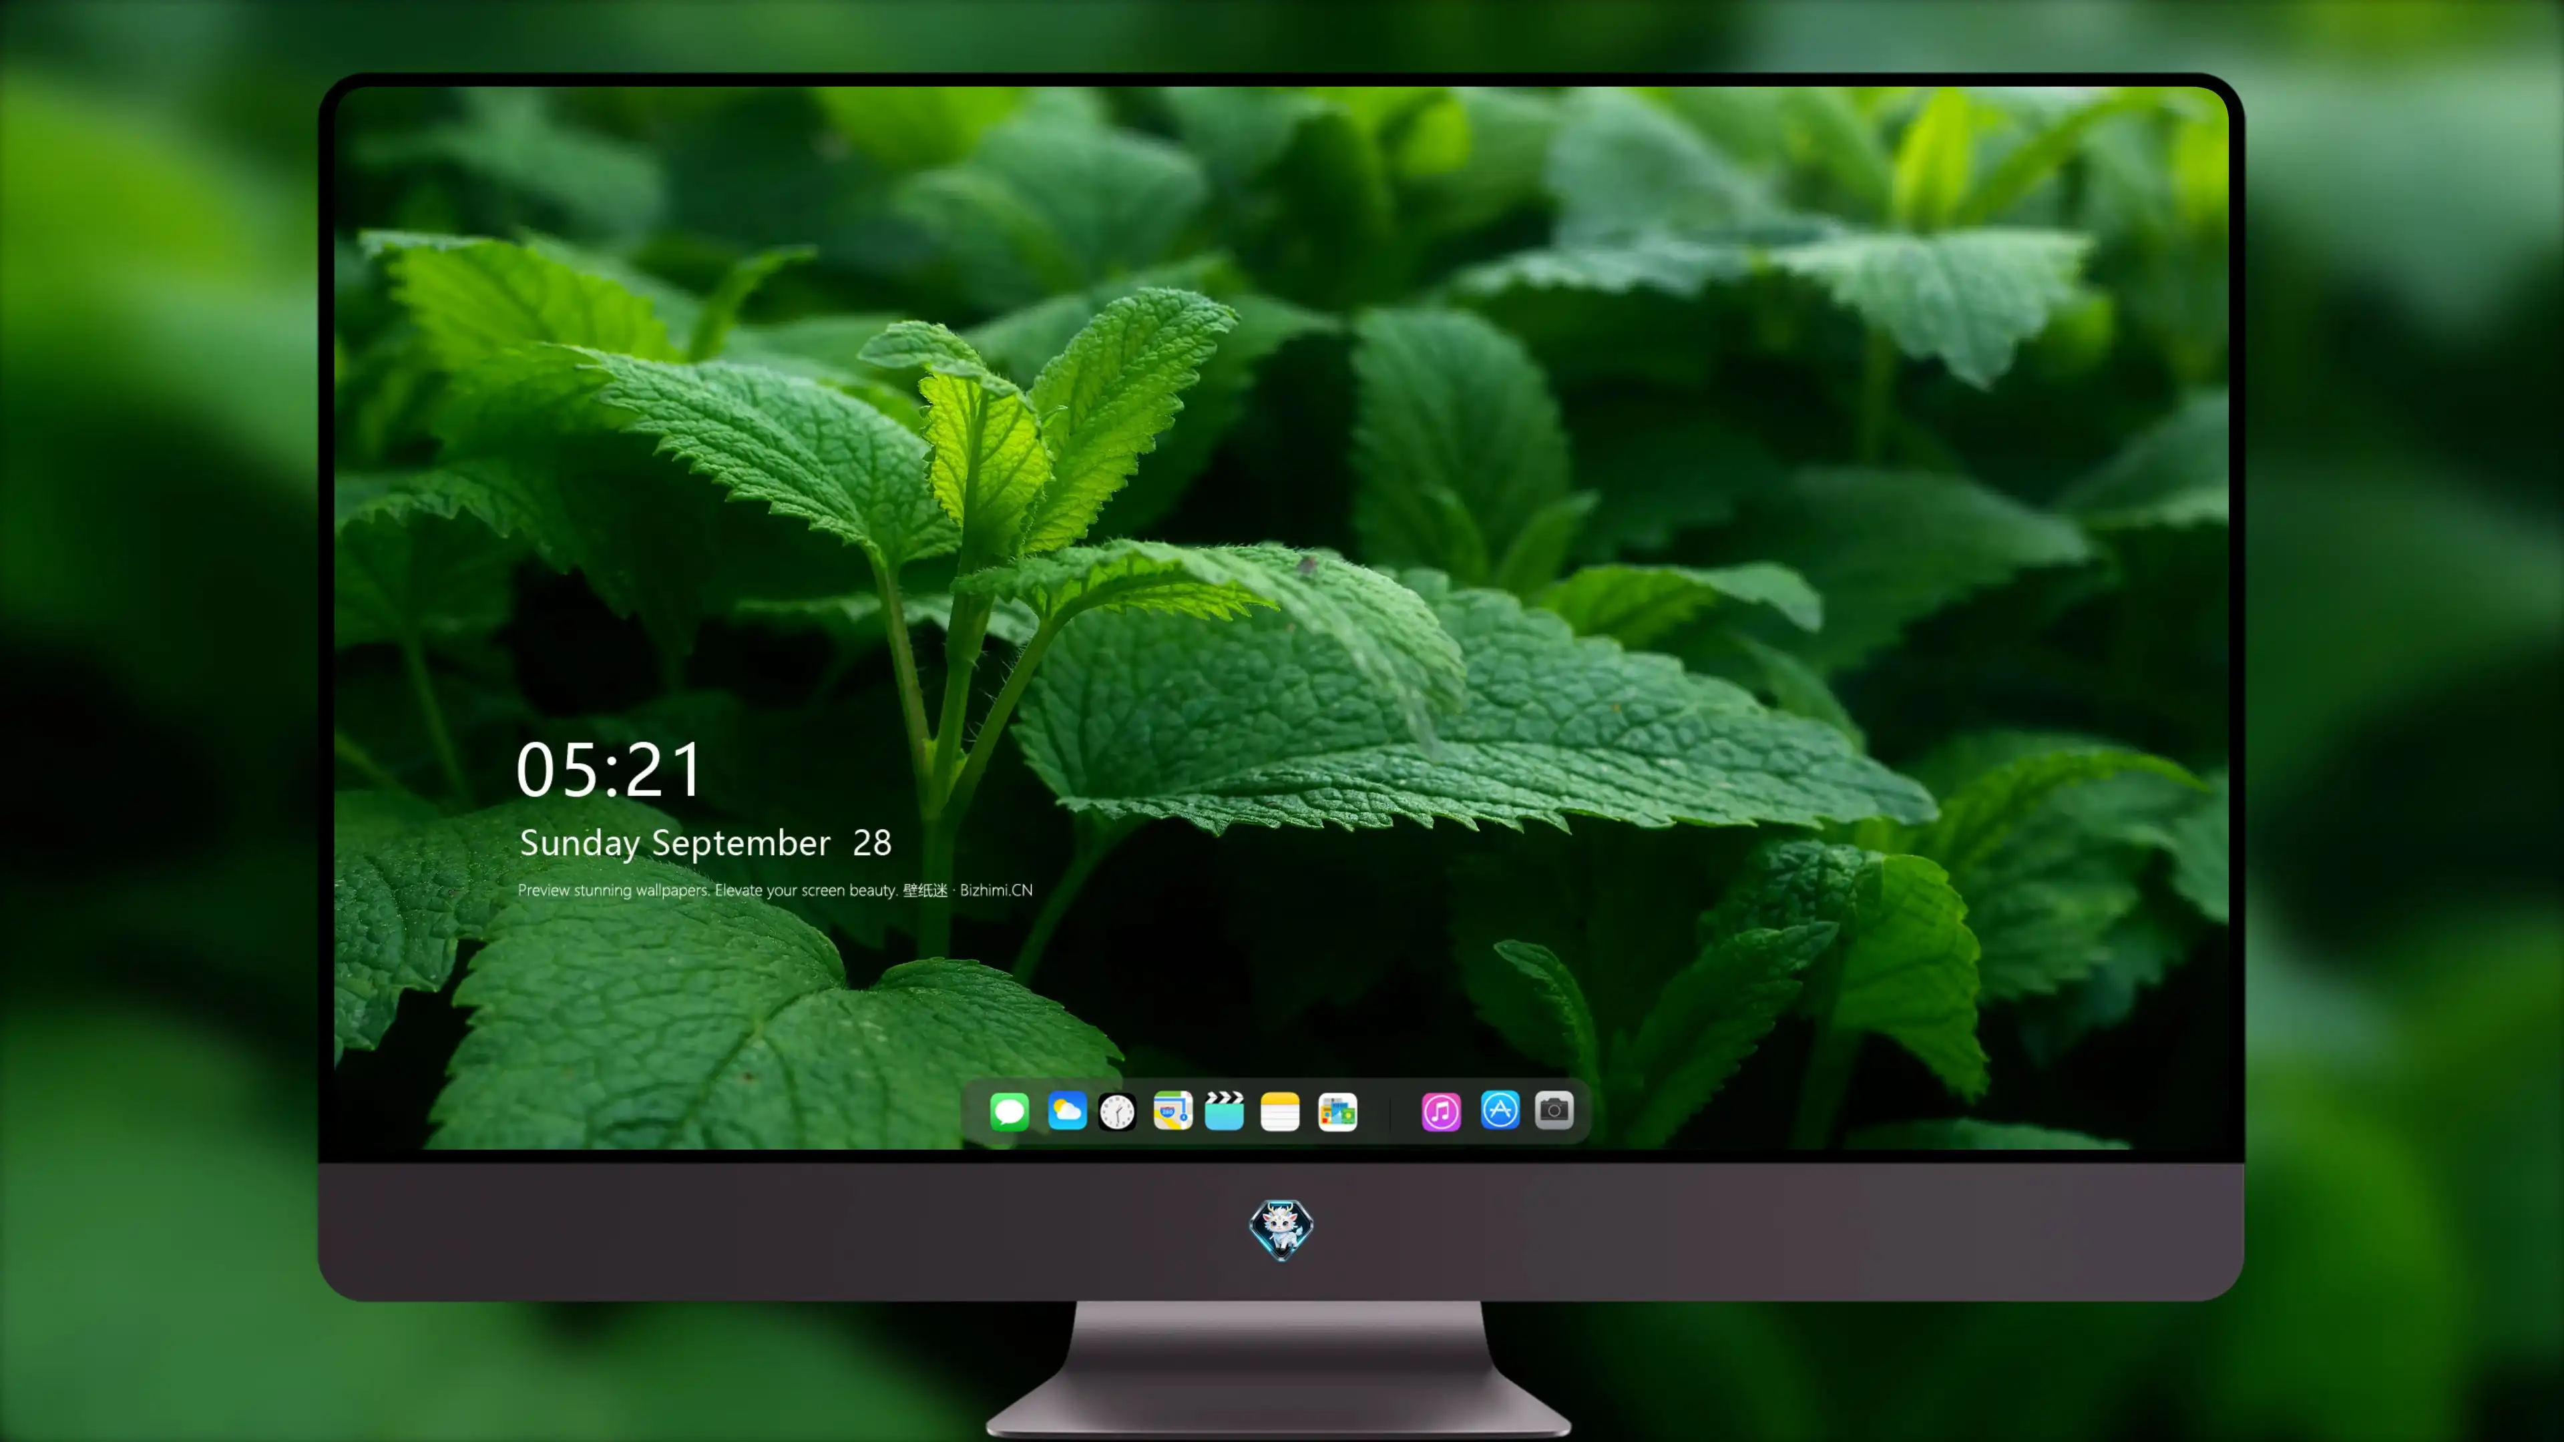Click the Sunday September 28 date text
Image resolution: width=2564 pixels, height=1442 pixels.
coord(706,844)
